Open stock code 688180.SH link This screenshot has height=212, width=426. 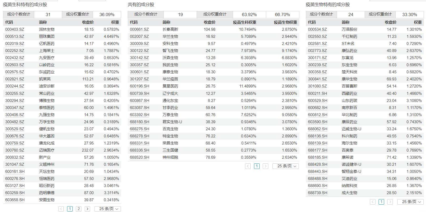[140, 122]
